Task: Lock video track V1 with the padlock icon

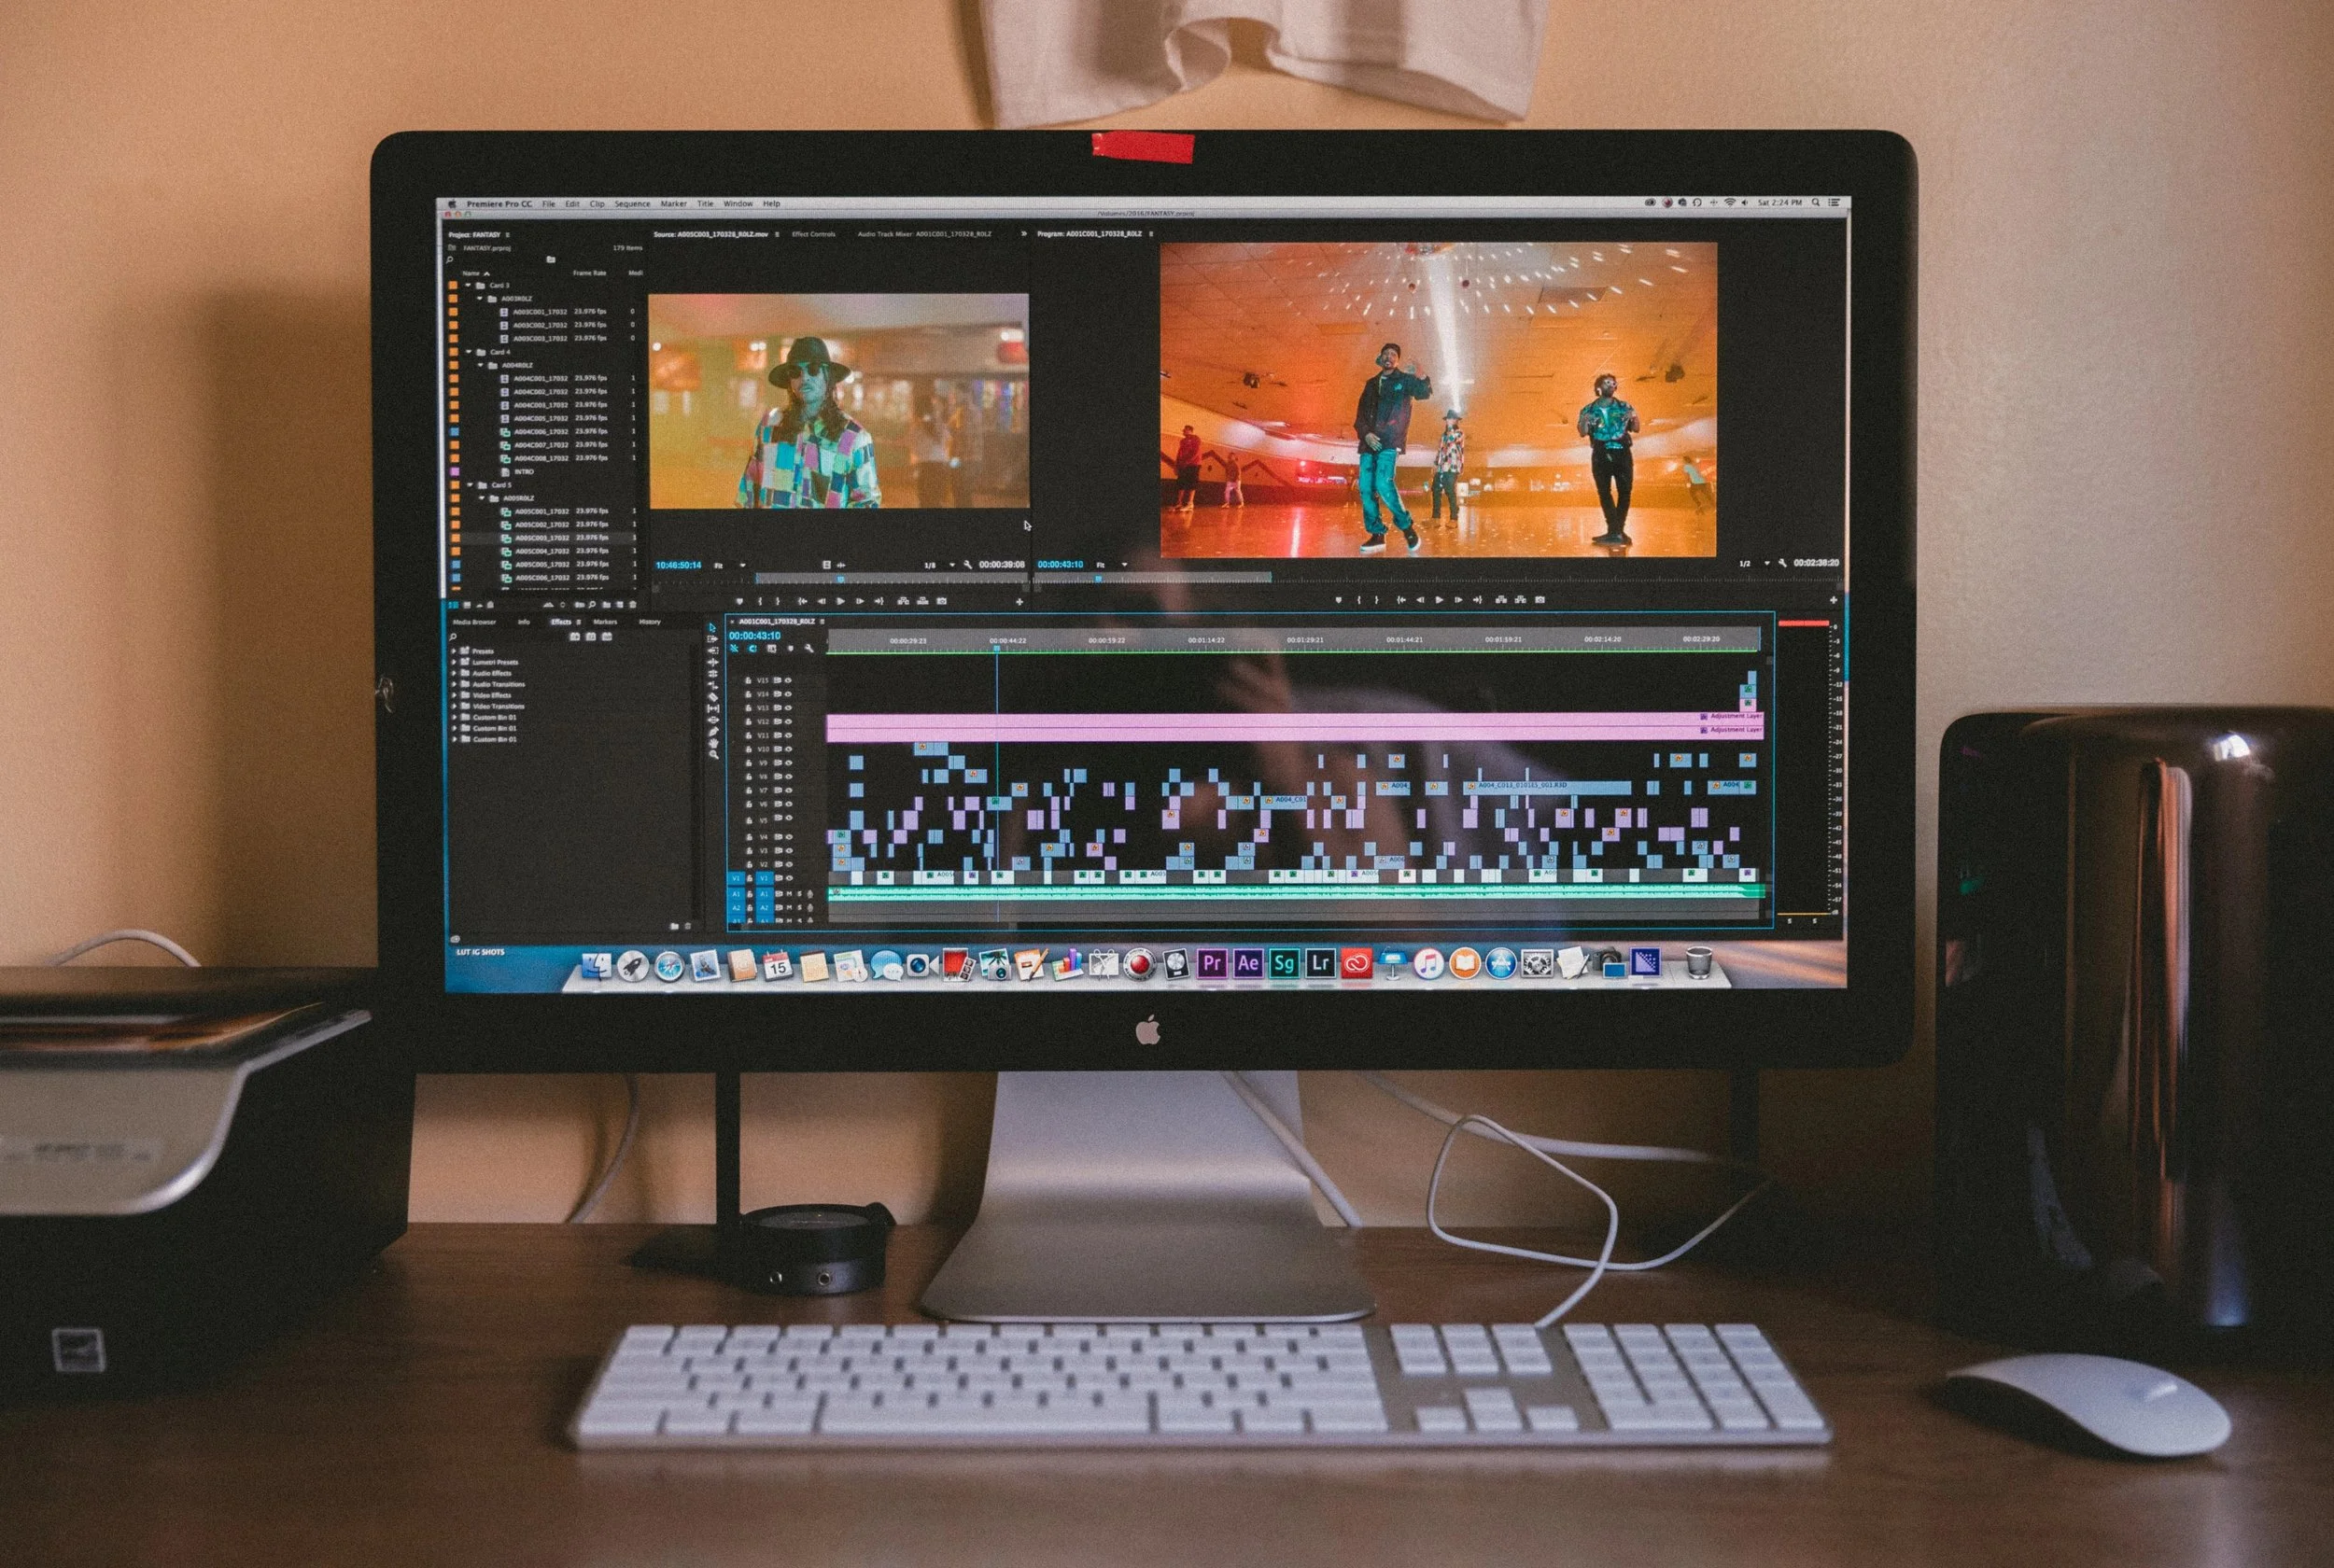Action: (748, 878)
